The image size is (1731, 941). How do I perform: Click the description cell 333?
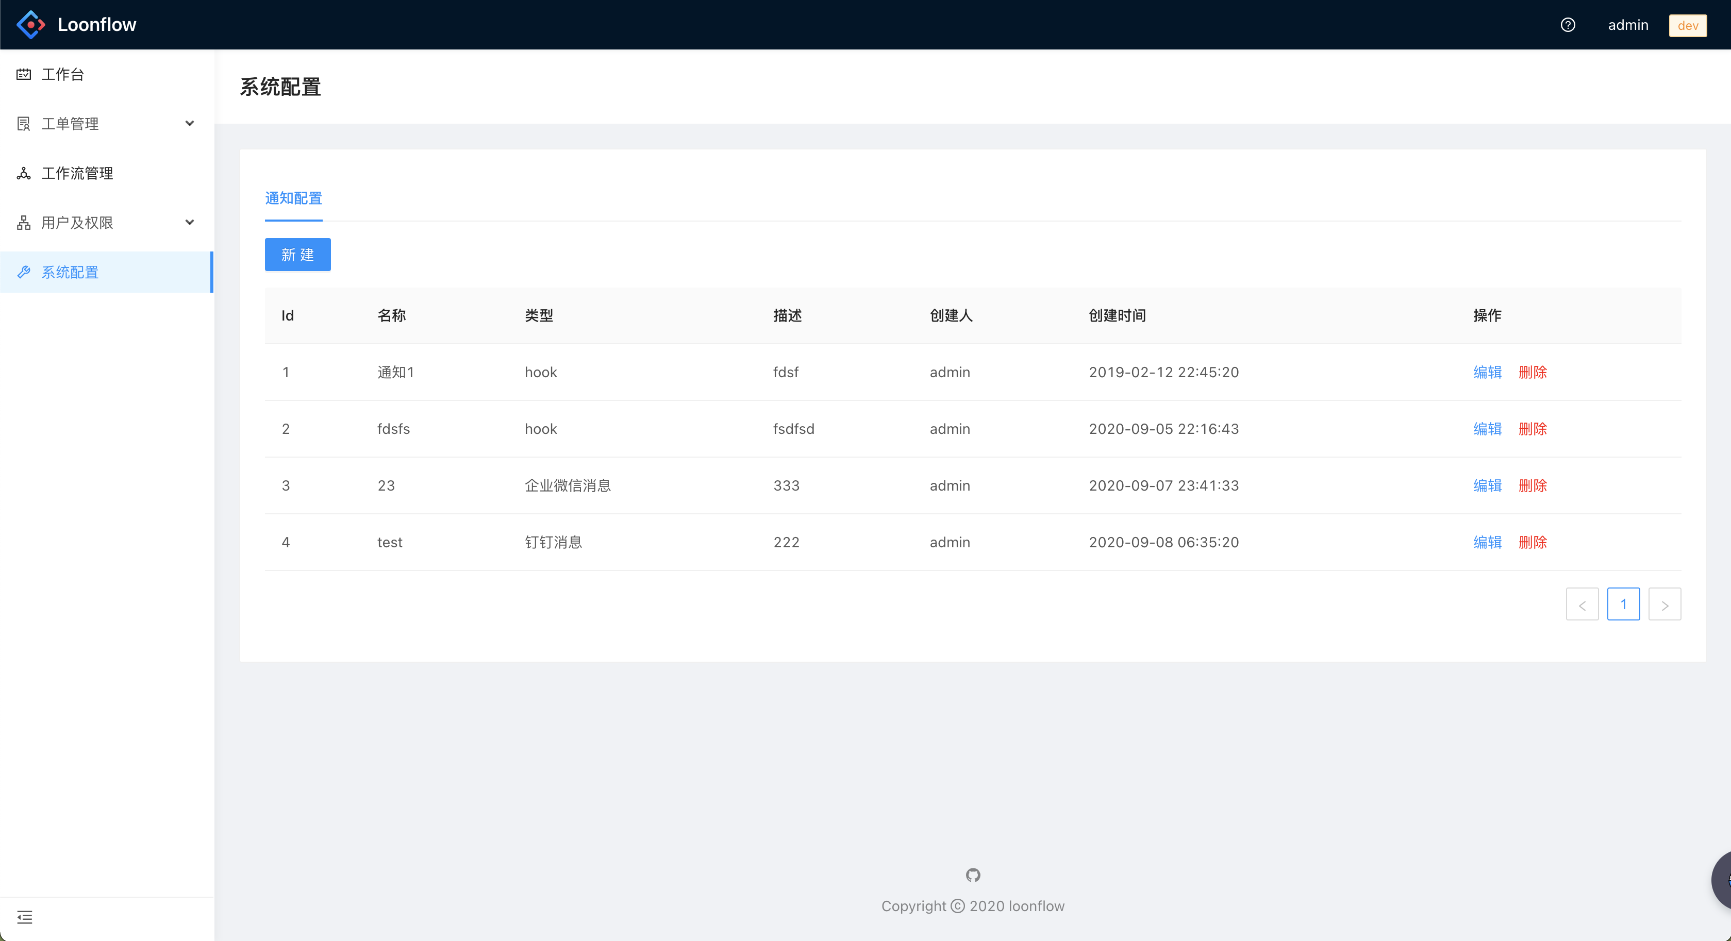pos(786,485)
